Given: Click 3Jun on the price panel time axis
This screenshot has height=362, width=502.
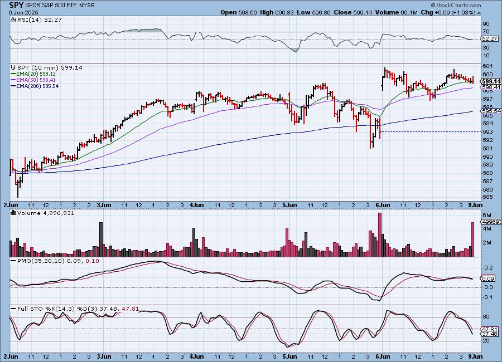Looking at the screenshot, I should [104, 205].
